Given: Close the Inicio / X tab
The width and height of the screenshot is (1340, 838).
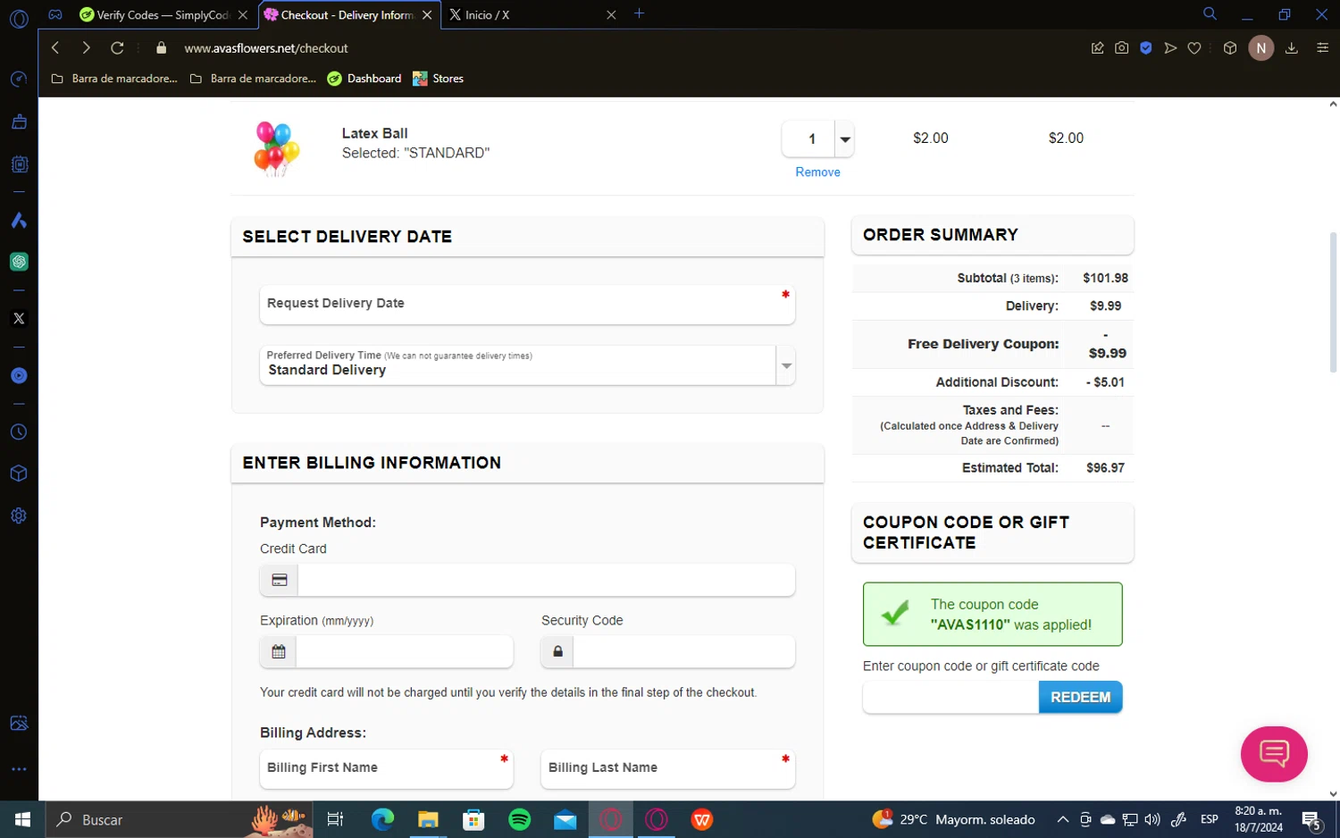Looking at the screenshot, I should coord(611,15).
